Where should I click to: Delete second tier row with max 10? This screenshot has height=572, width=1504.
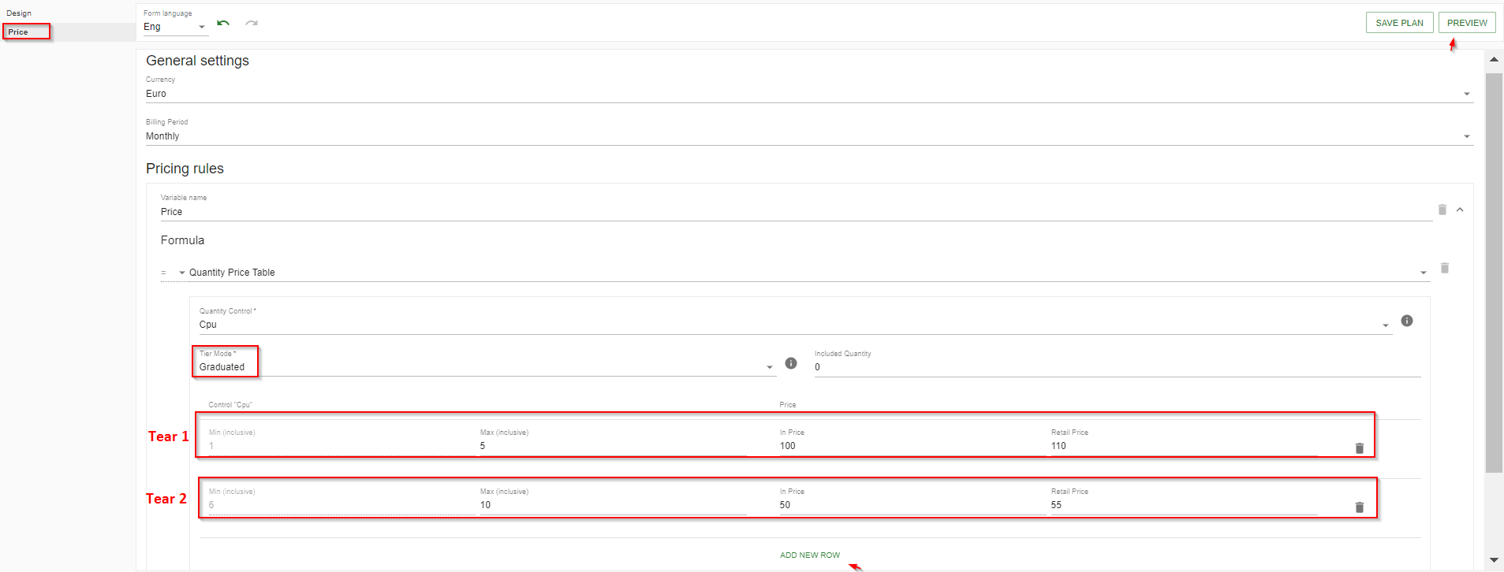click(x=1359, y=507)
